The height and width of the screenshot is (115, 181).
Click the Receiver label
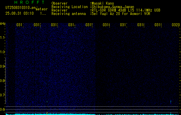(x=60, y=10)
